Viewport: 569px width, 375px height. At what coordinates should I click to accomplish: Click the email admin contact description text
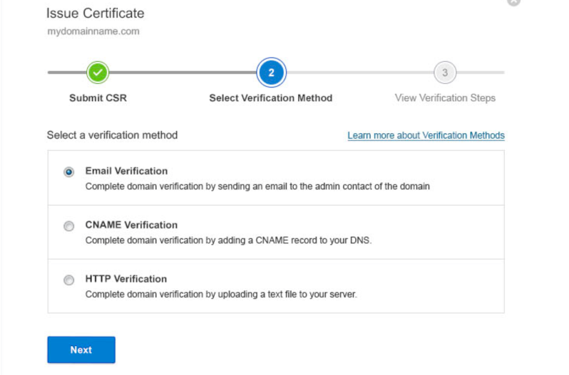257,186
